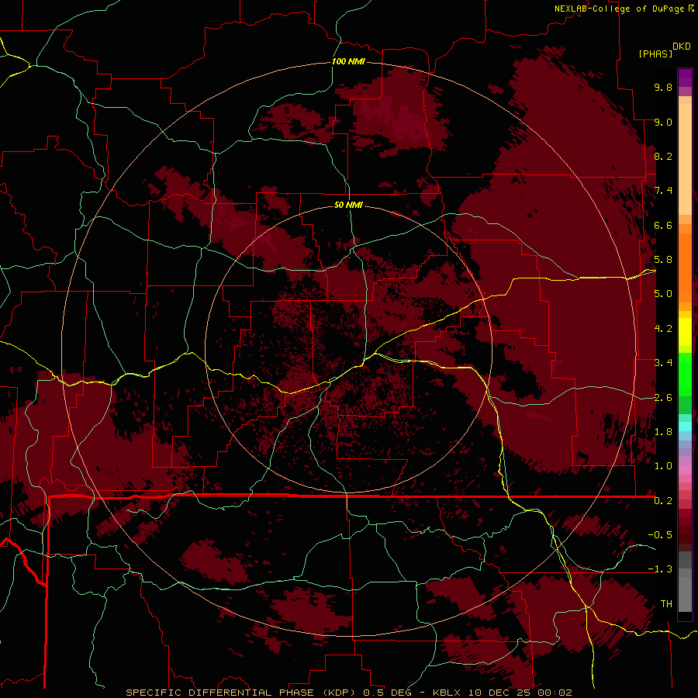Viewport: 698px width, 698px height.
Task: Pick the yellow segment of the color bar
Action: pos(685,332)
